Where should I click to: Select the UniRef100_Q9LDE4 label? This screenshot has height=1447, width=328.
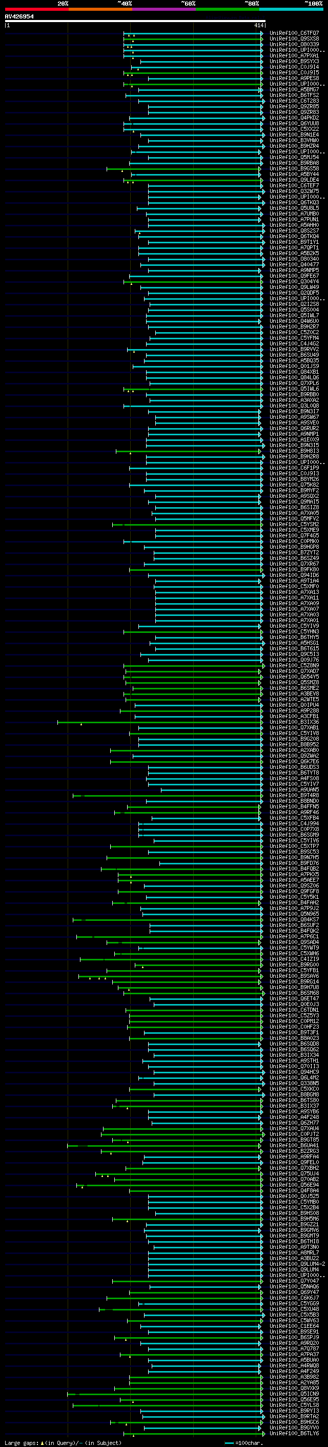tap(294, 180)
